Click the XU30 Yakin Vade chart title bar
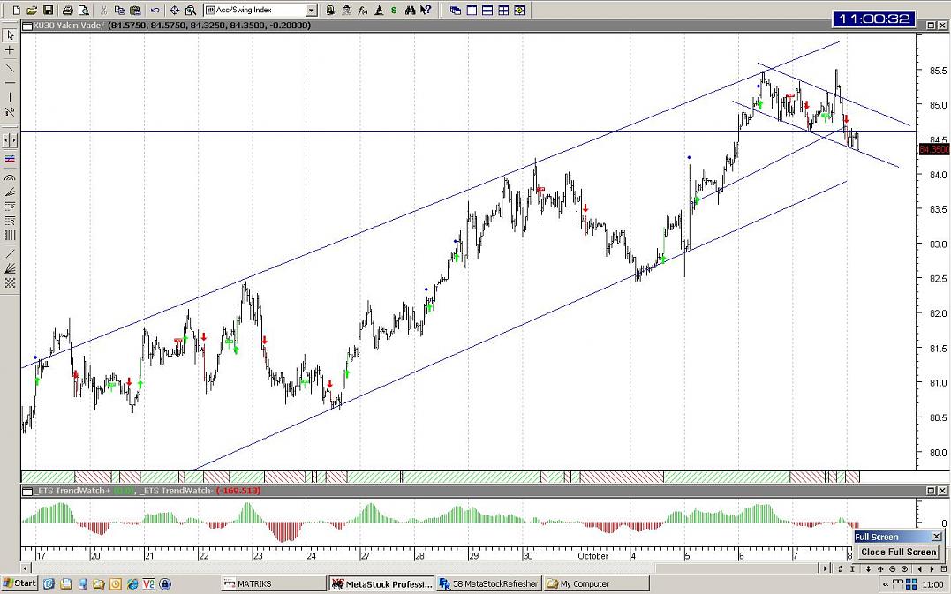 [x=442, y=26]
